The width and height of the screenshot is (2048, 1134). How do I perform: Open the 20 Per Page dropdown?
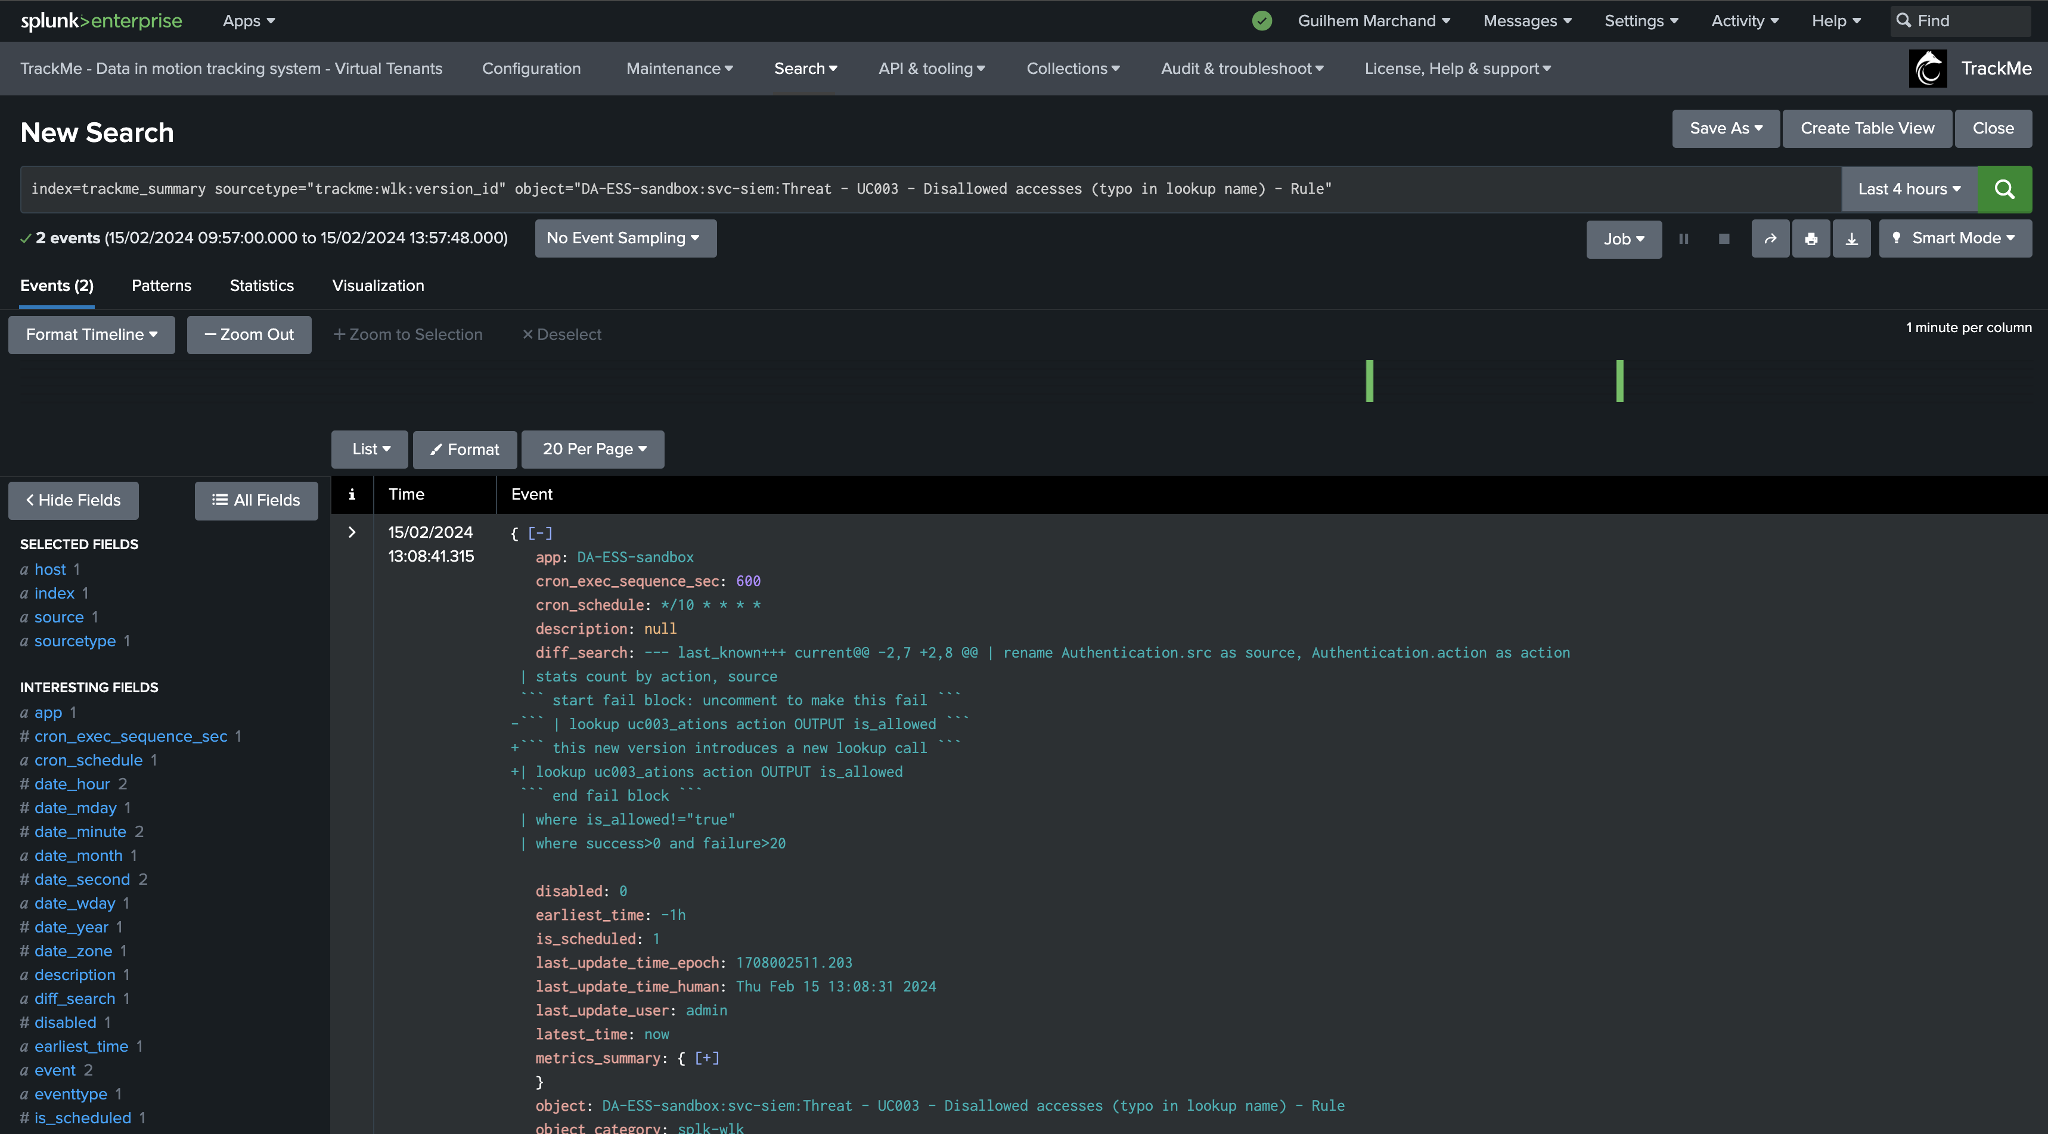pyautogui.click(x=593, y=450)
